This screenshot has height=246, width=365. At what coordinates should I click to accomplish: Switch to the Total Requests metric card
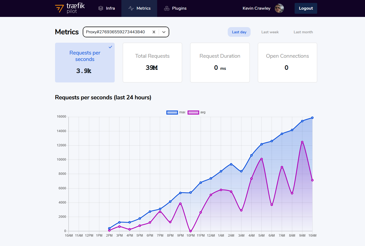click(x=152, y=62)
